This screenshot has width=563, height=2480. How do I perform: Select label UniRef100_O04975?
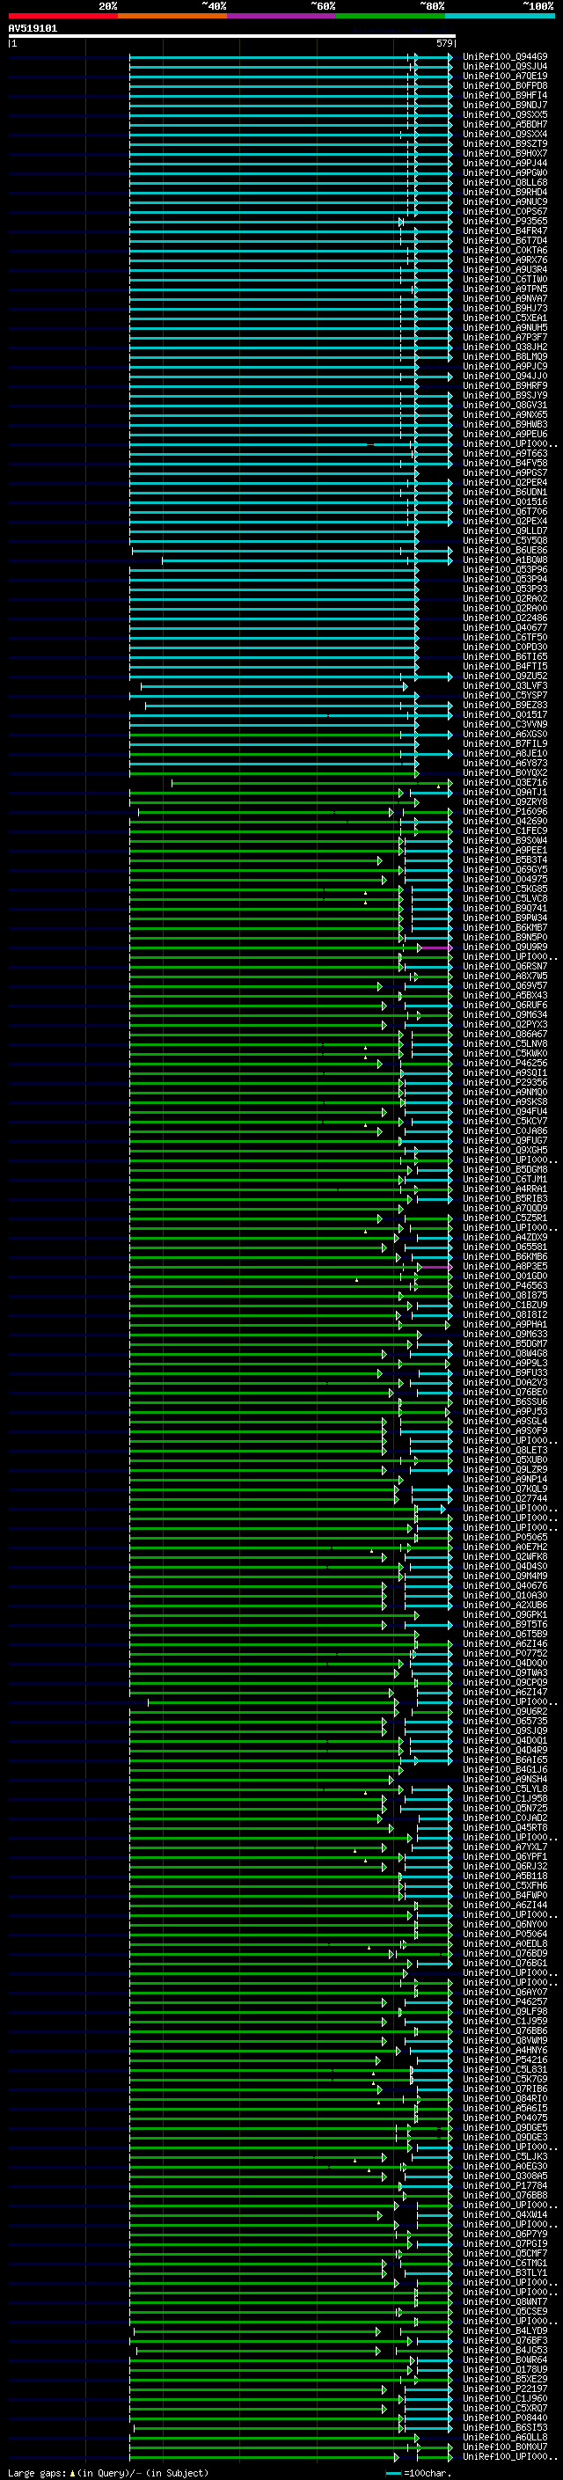[505, 879]
